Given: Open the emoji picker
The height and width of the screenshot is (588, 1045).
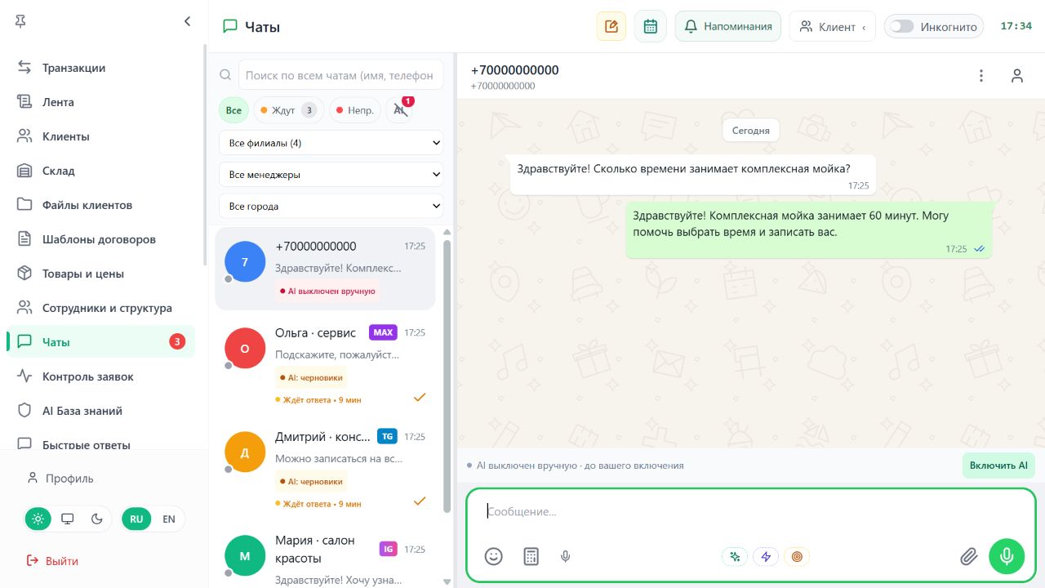Looking at the screenshot, I should coord(493,556).
